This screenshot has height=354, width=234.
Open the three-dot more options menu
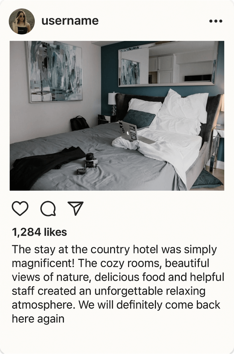pos(216,21)
